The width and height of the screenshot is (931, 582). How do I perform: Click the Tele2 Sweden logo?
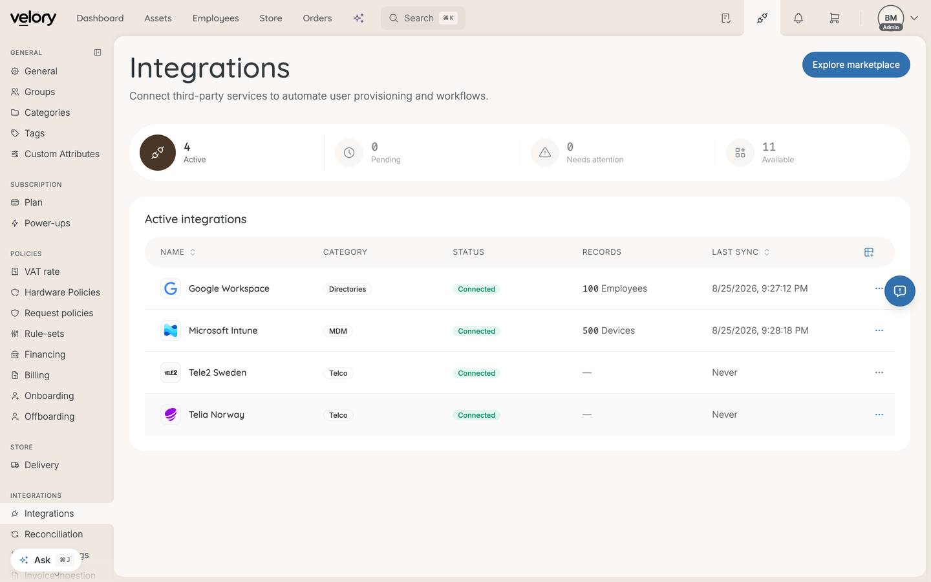tap(171, 372)
